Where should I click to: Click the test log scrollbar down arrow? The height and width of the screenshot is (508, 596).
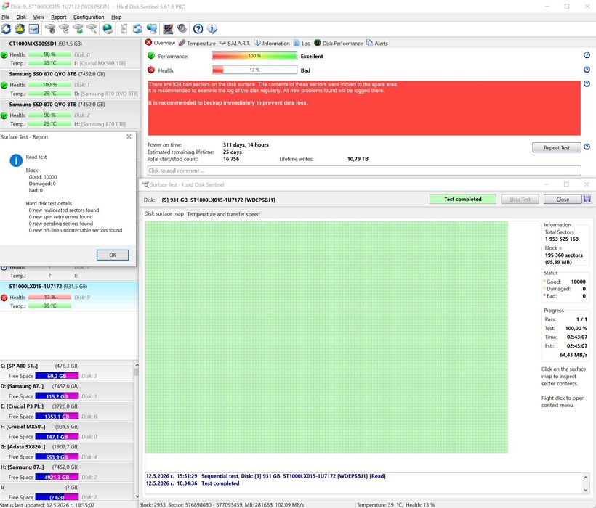click(x=585, y=490)
